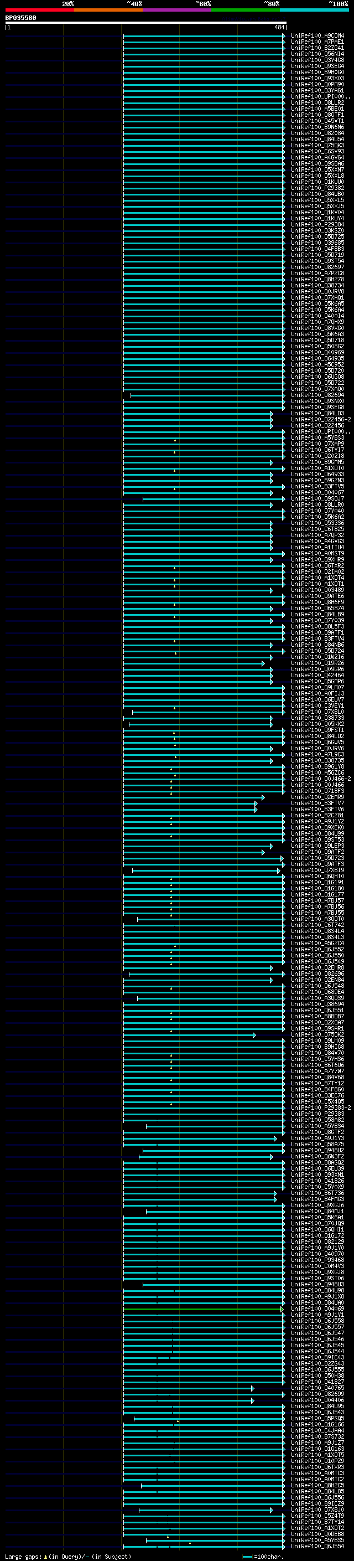This screenshot has width=354, height=1561.
Task: Select label UniRef100_A5GZC6
Action: [x=317, y=772]
